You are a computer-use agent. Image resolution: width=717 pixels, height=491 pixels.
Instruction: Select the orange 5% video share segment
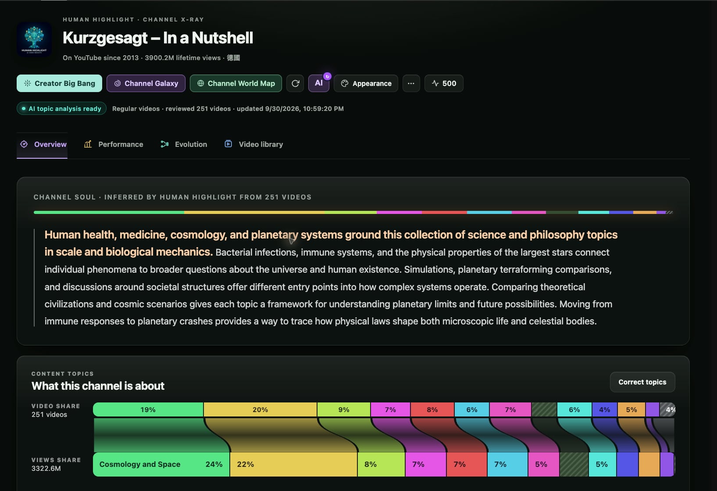[x=631, y=409]
